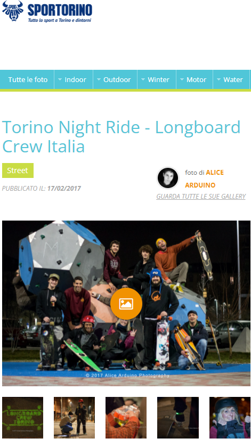Click Guarda tutte le sue gallery link

click(201, 197)
